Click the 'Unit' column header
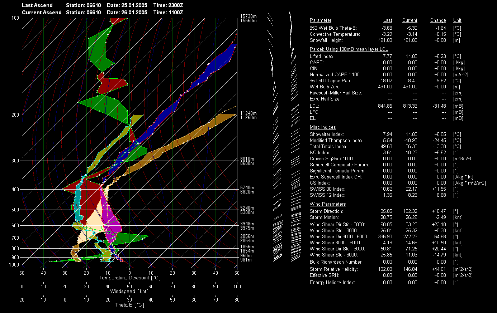Viewport: 497px width, 313px height. click(x=457, y=20)
